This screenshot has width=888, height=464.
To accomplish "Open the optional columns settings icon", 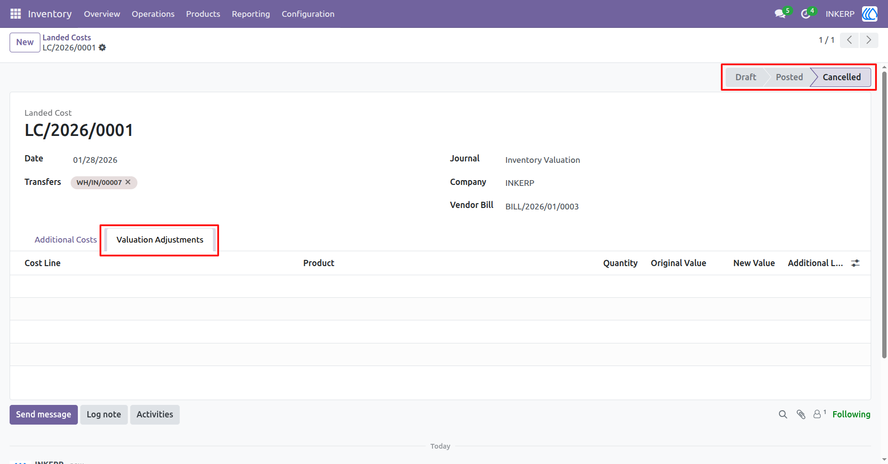I will click(855, 263).
